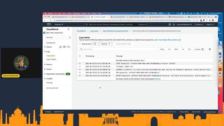Screen dimensions: 224x126
Task: Open the Services dropdown menu
Action: [59, 24]
